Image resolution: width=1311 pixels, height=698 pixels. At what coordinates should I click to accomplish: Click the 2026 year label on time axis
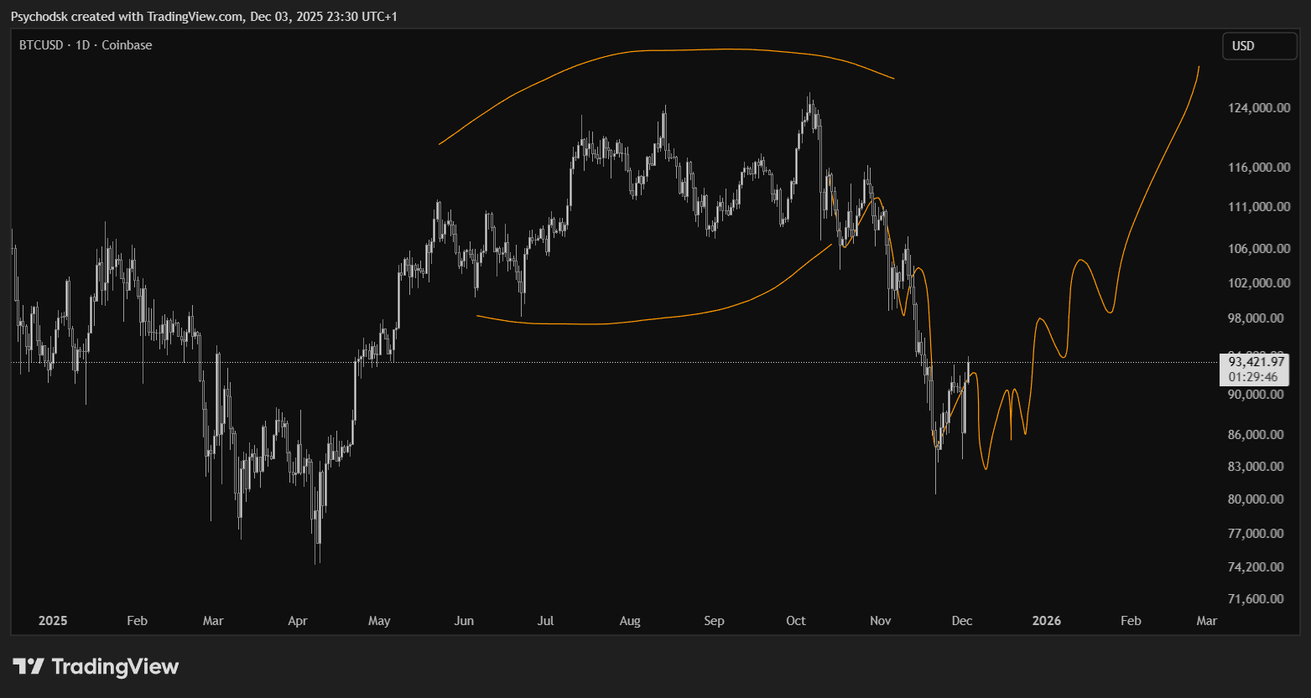(1047, 621)
